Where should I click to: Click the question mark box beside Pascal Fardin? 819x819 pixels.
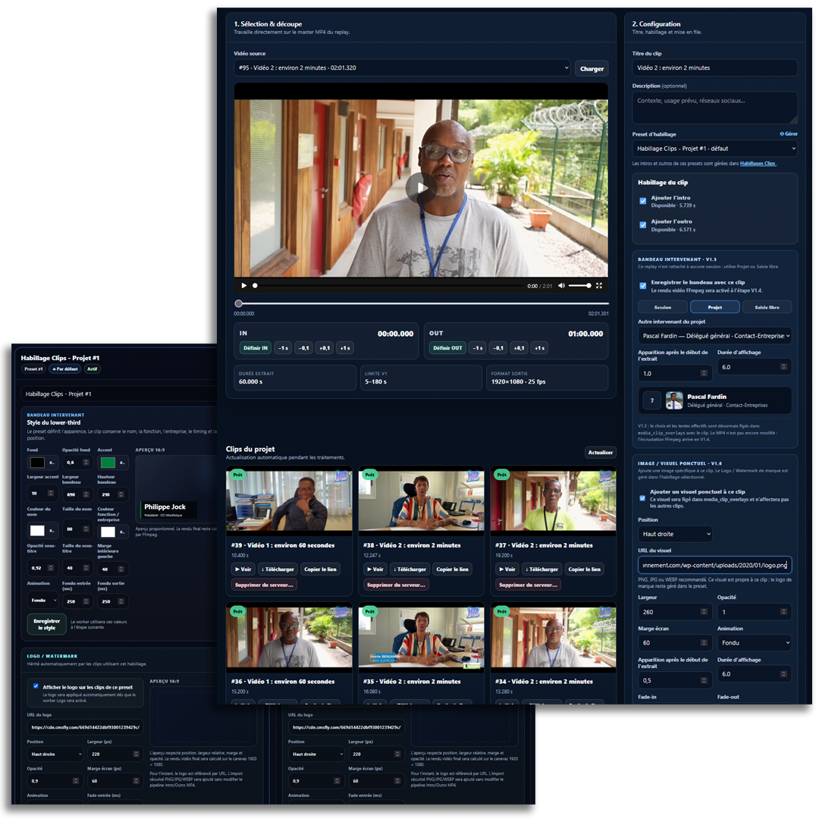[652, 400]
